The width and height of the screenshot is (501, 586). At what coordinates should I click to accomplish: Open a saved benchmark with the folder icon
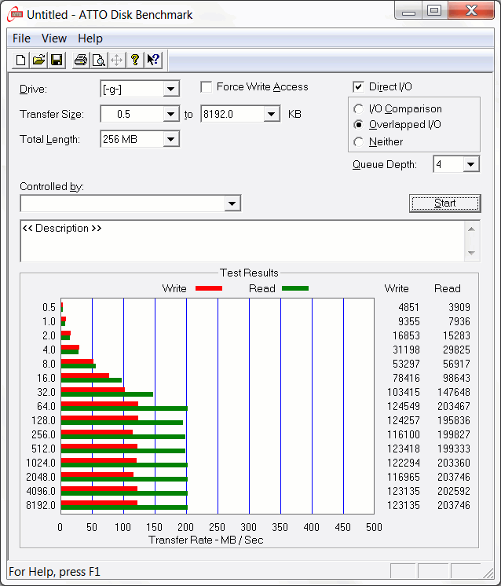[38, 60]
